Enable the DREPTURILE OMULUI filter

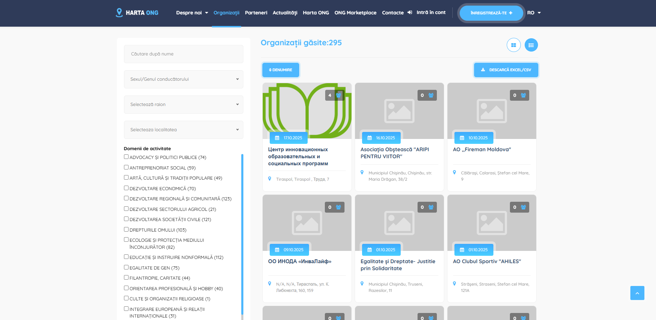pos(126,229)
